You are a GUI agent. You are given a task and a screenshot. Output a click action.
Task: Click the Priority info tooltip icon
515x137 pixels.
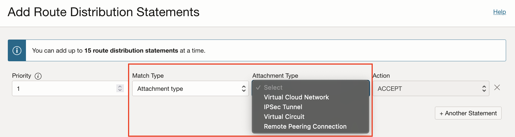point(38,76)
